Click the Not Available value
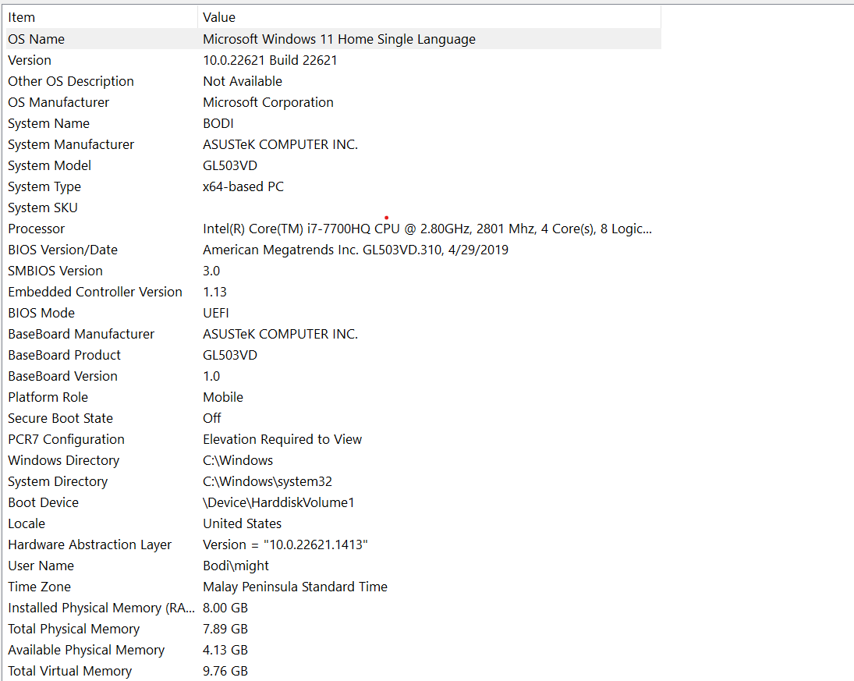 [243, 81]
